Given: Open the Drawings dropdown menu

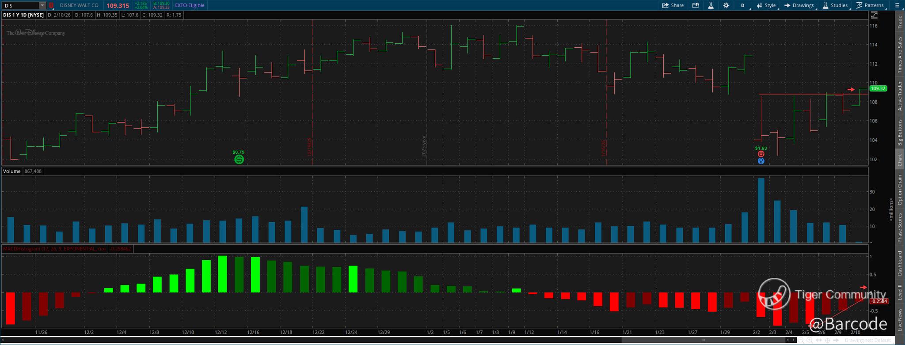Looking at the screenshot, I should (799, 5).
